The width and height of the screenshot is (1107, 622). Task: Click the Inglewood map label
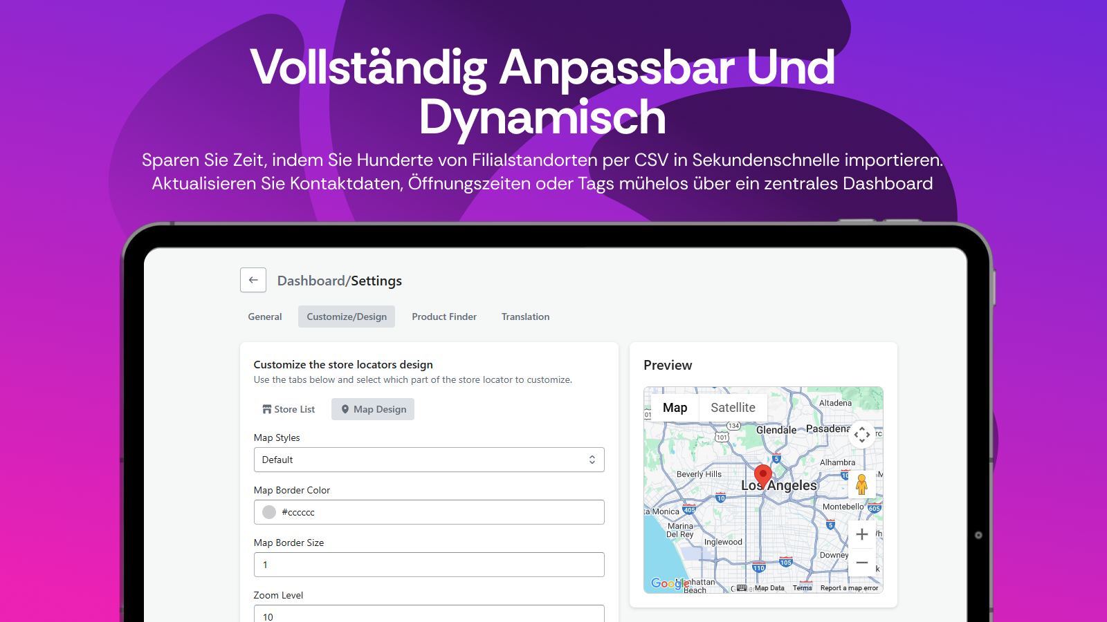(723, 542)
